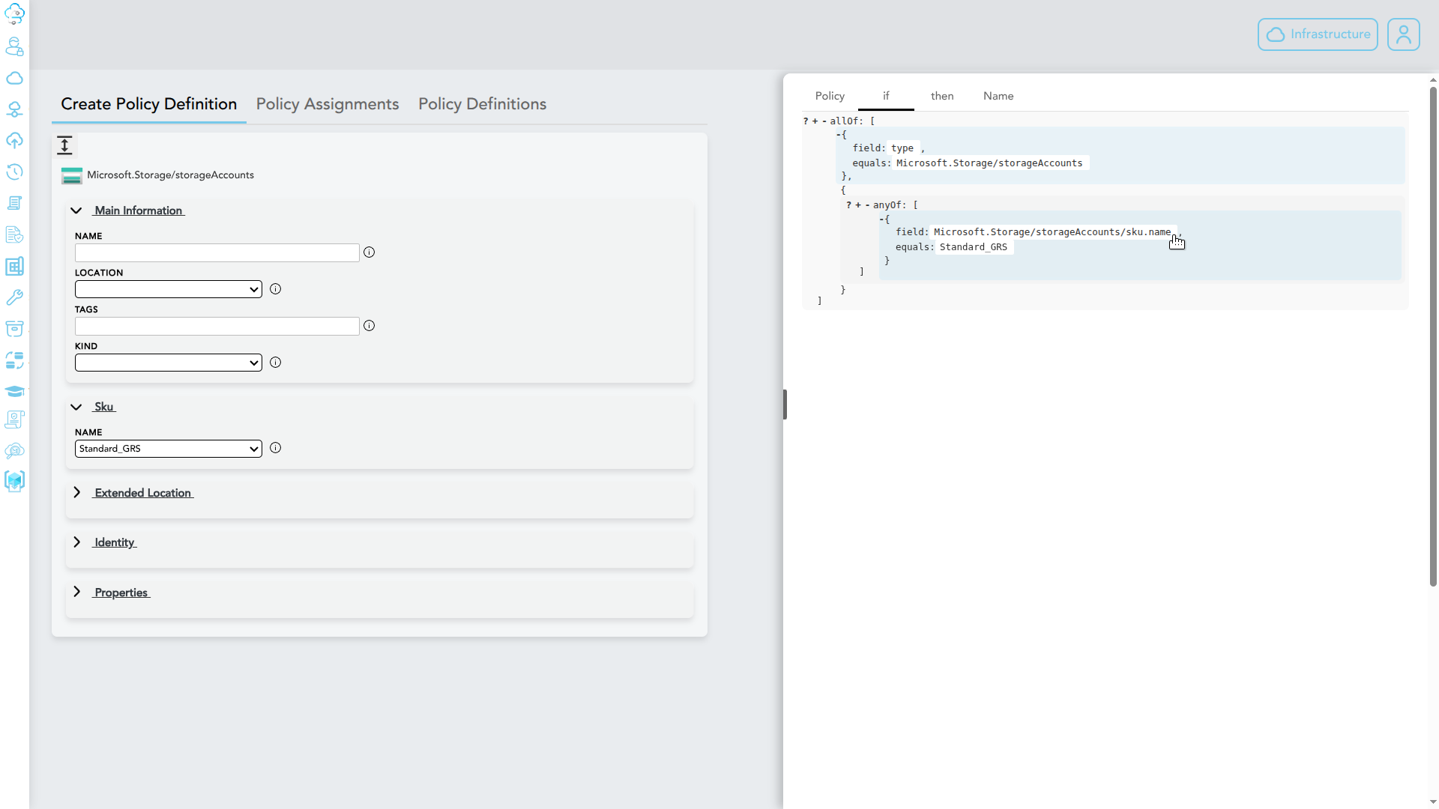The width and height of the screenshot is (1439, 809).
Task: Show info for TAGS field
Action: coord(369,326)
